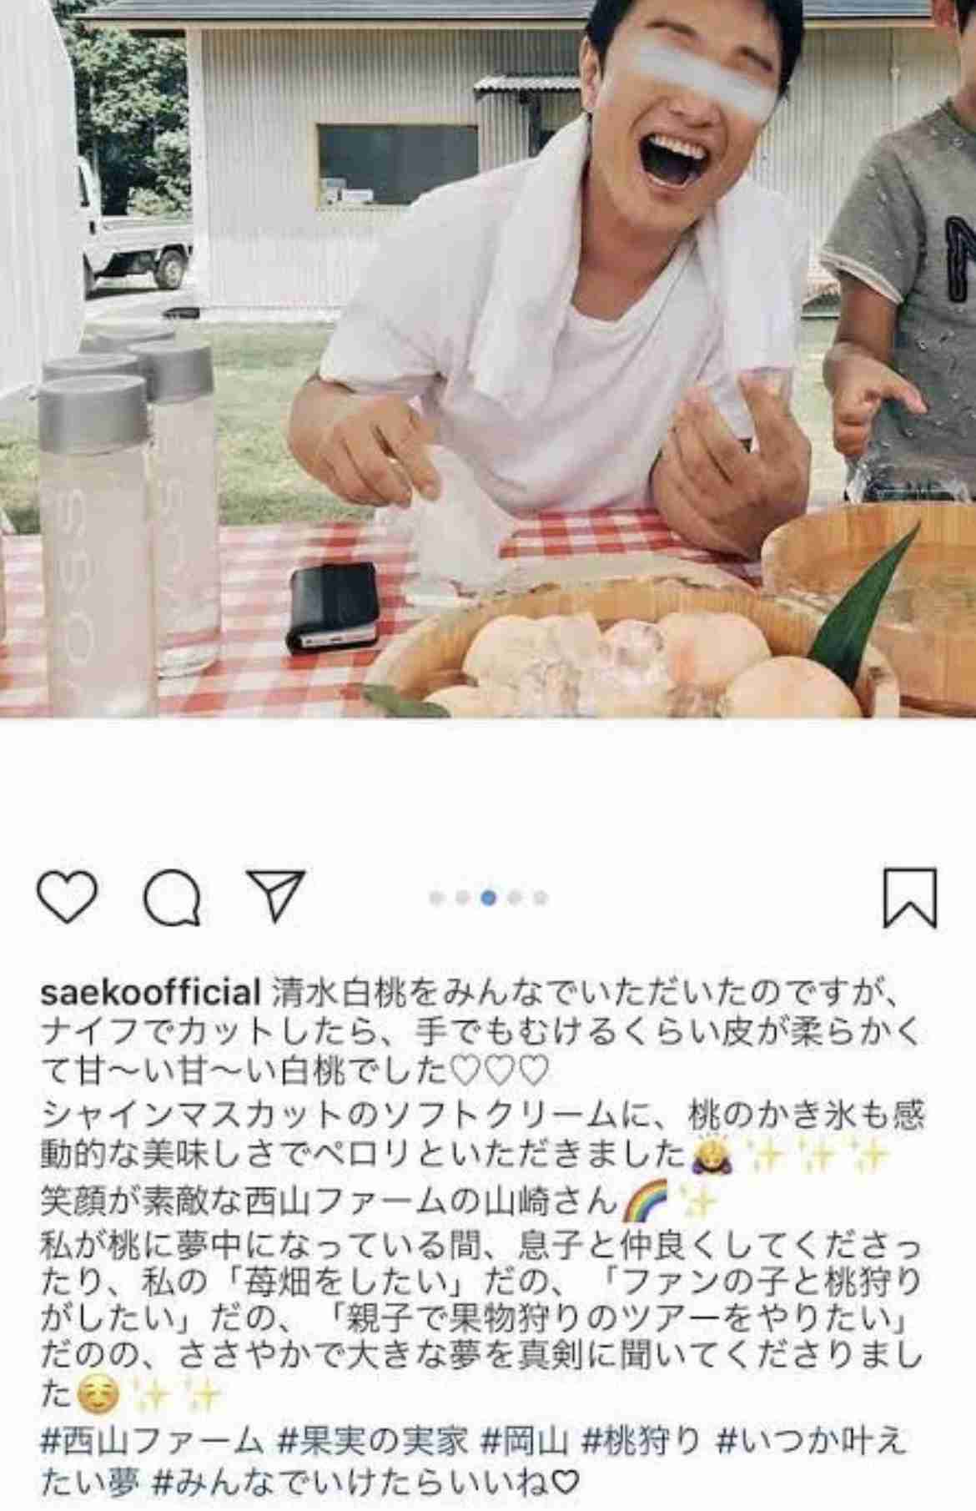This screenshot has height=1511, width=976.
Task: Open comments via speech bubble icon
Action: 172,899
